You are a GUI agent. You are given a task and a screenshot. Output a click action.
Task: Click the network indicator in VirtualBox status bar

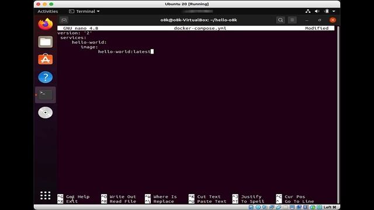click(271, 207)
